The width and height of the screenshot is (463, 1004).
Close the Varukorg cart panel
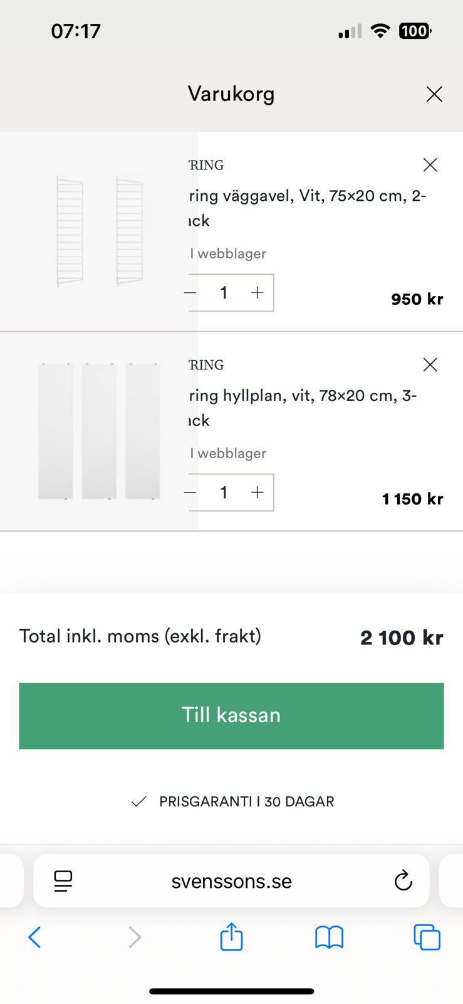click(434, 94)
